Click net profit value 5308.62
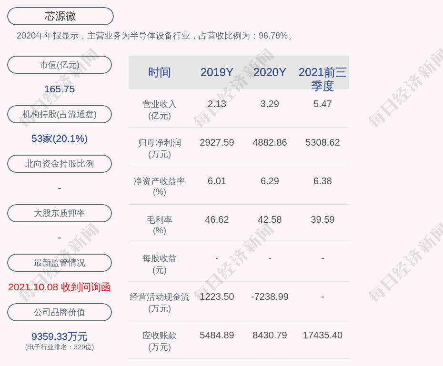443x366 pixels. (x=322, y=142)
